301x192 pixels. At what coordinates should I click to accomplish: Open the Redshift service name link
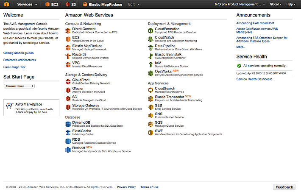coord(79,148)
